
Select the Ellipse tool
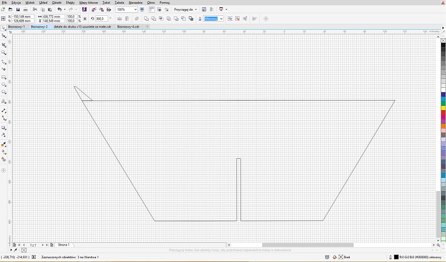pos(4,85)
